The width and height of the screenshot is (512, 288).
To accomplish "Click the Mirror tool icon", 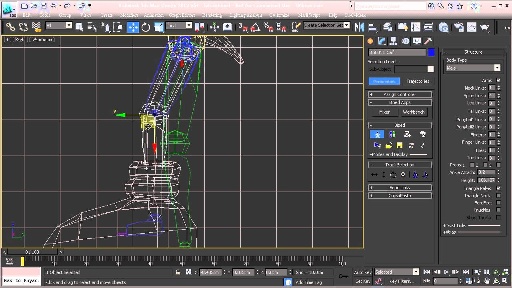I will click(360, 27).
